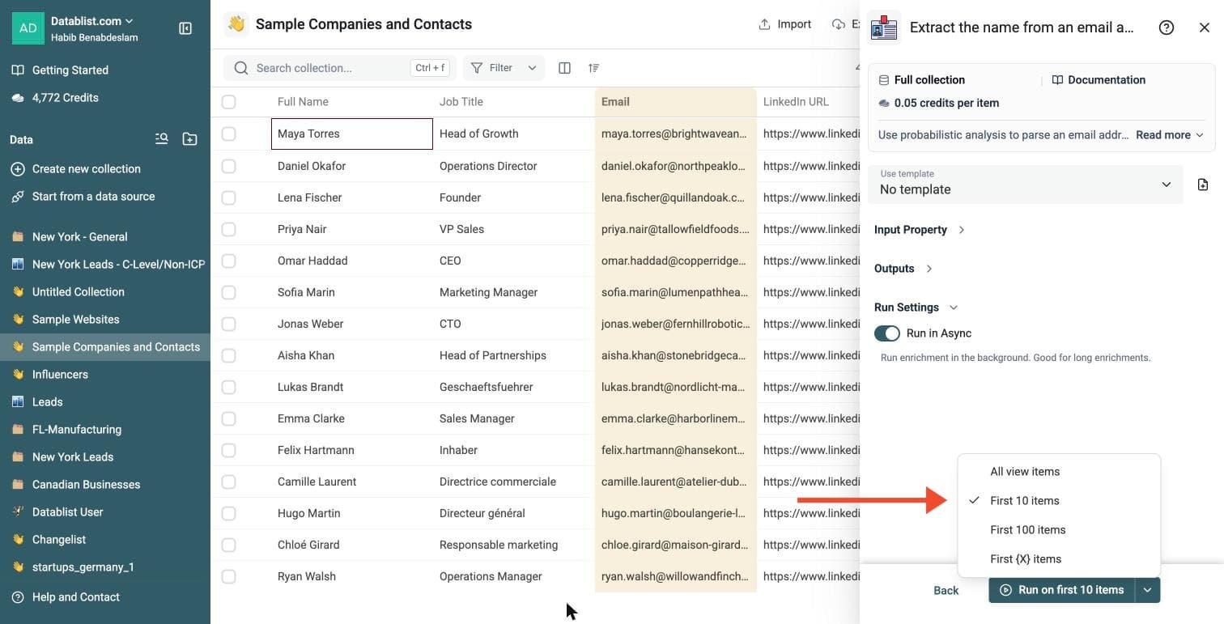Toggle the Run in Async switch
Image resolution: width=1224 pixels, height=624 pixels.
click(887, 333)
